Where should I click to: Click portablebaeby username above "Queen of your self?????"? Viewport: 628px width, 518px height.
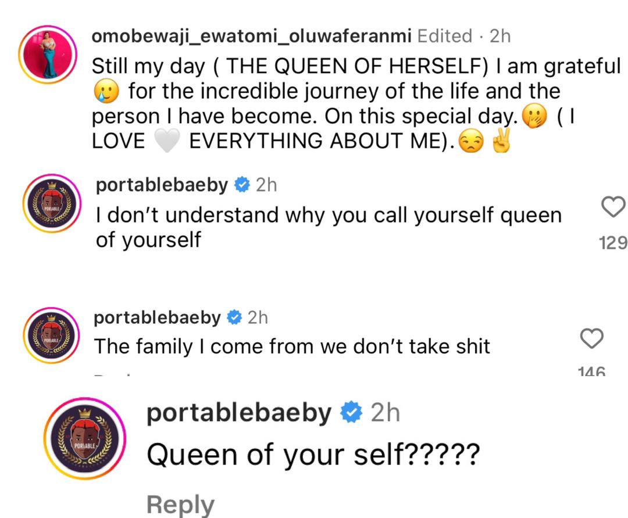click(239, 413)
